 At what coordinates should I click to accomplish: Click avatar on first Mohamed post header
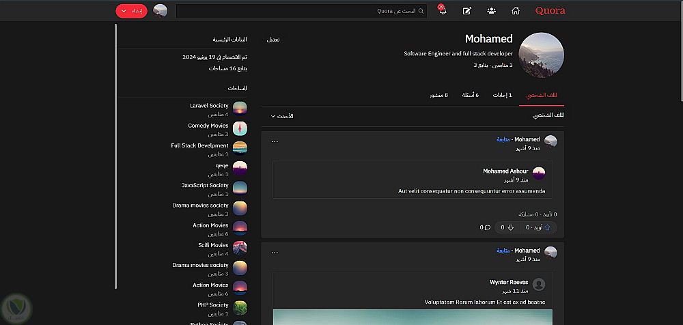[551, 141]
